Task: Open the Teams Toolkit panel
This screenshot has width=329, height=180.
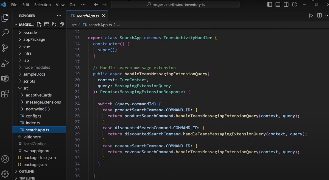Action: point(5,78)
